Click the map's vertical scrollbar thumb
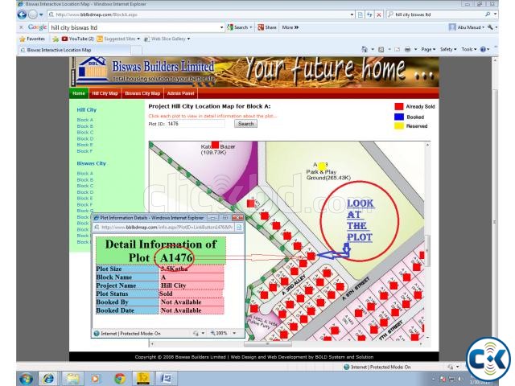 427,251
